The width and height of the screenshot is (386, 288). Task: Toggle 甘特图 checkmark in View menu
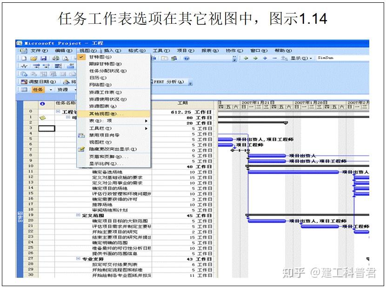pyautogui.click(x=80, y=57)
